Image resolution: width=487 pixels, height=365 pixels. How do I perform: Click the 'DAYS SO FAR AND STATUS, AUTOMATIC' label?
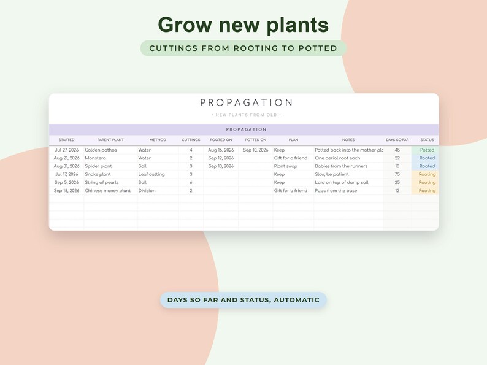[243, 300]
